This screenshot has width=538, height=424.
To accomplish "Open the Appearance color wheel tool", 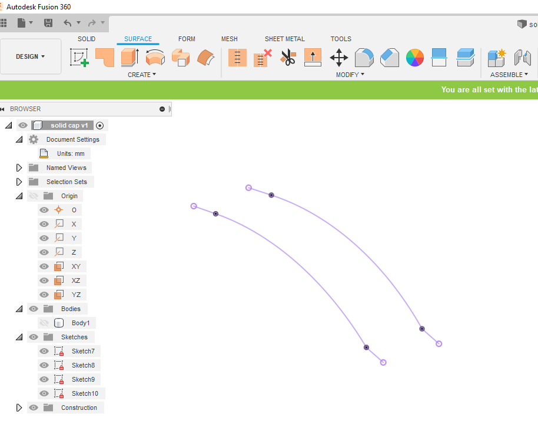I will (x=414, y=58).
